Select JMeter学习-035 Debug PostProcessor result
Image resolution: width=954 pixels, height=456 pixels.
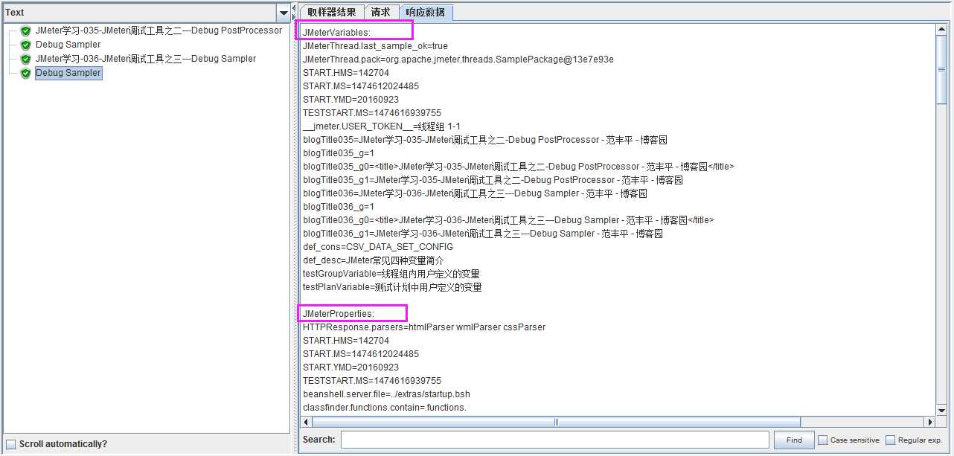click(x=159, y=30)
